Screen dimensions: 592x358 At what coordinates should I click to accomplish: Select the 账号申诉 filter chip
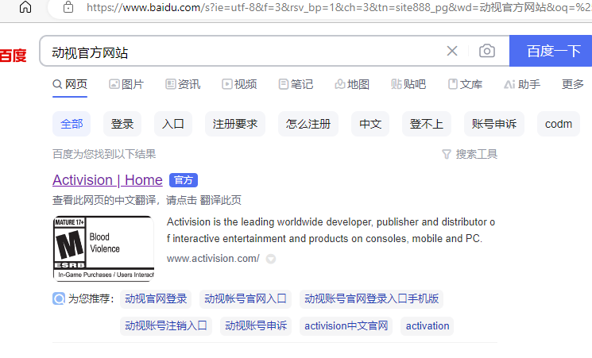pos(493,124)
